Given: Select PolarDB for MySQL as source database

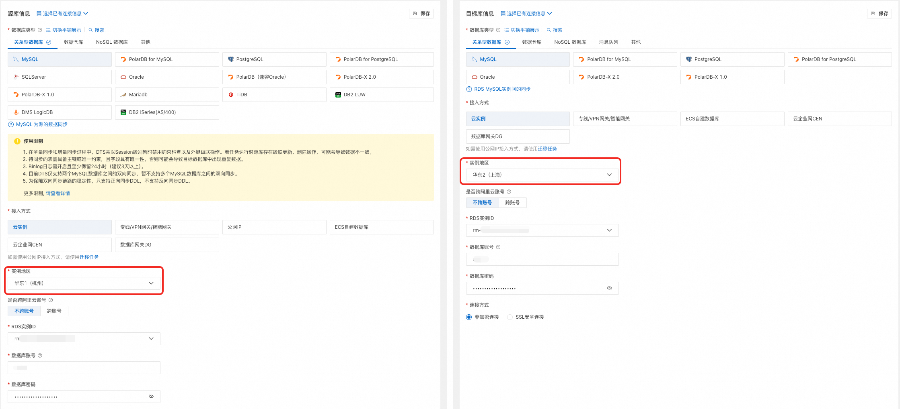Looking at the screenshot, I should point(167,59).
